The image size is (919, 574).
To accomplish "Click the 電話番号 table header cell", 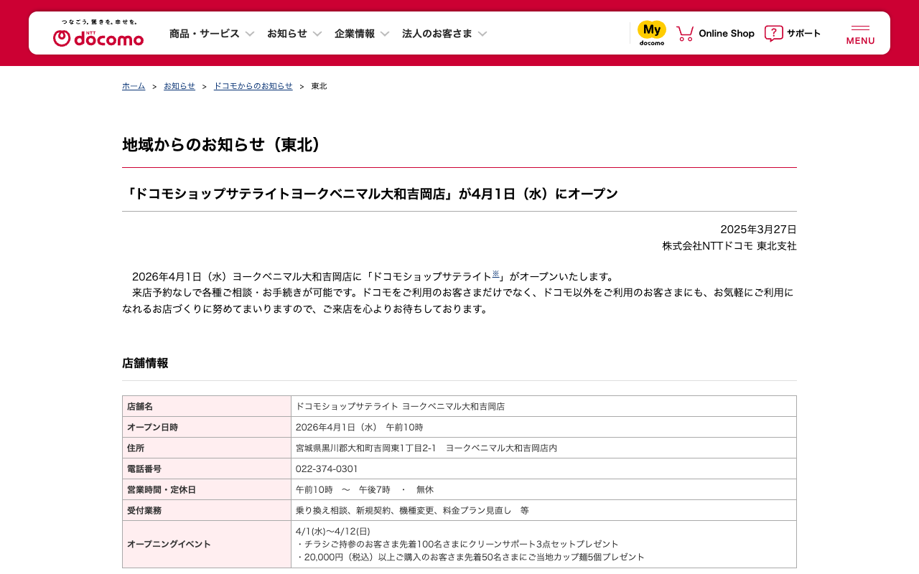I will (207, 469).
